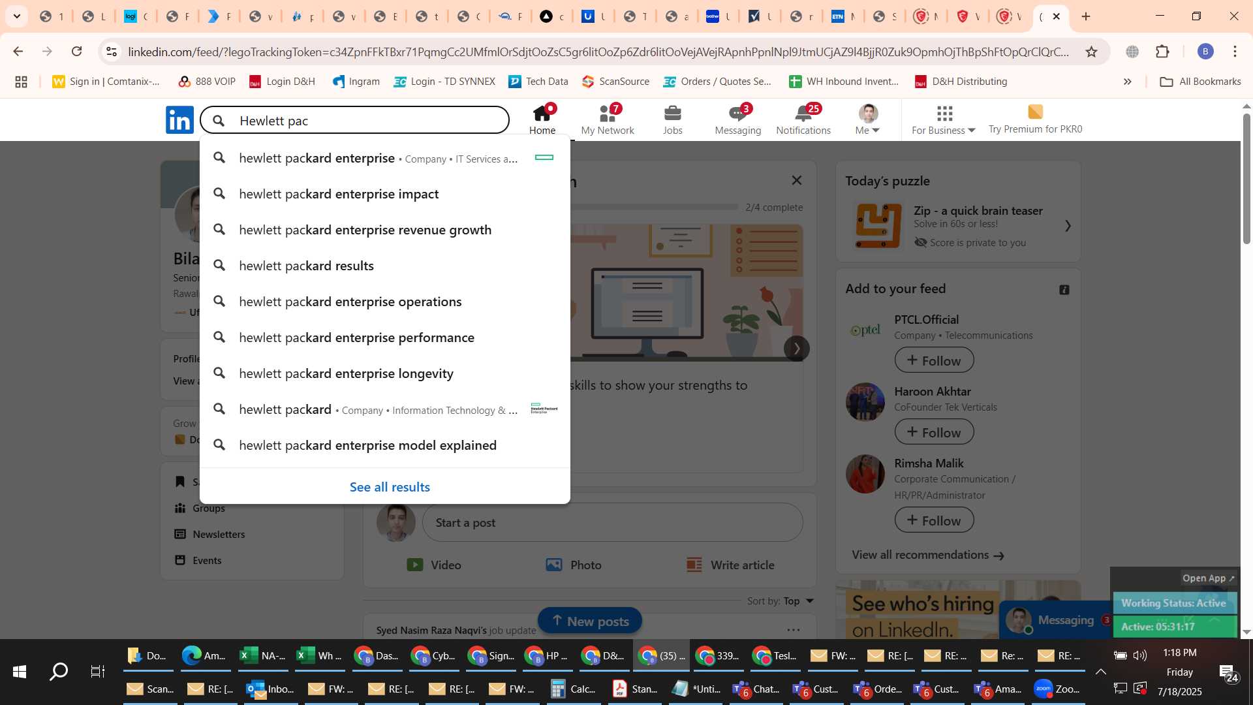Open the Jobs section

pyautogui.click(x=672, y=119)
